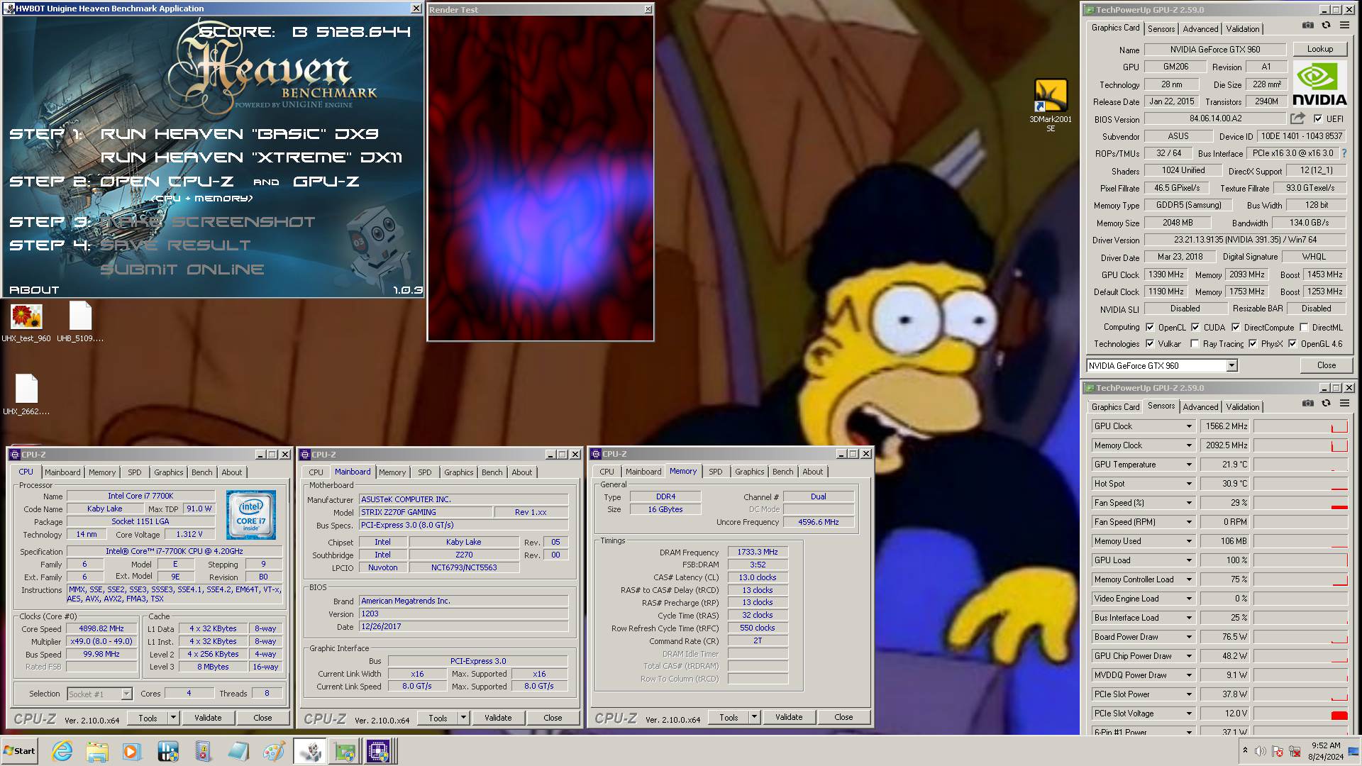
Task: Click the GPU Load sensor graph
Action: tap(1300, 560)
